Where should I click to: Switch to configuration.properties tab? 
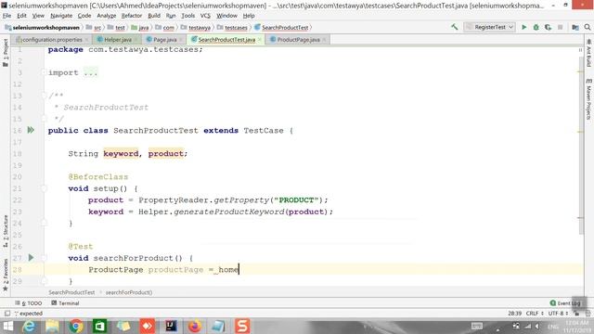click(x=52, y=39)
